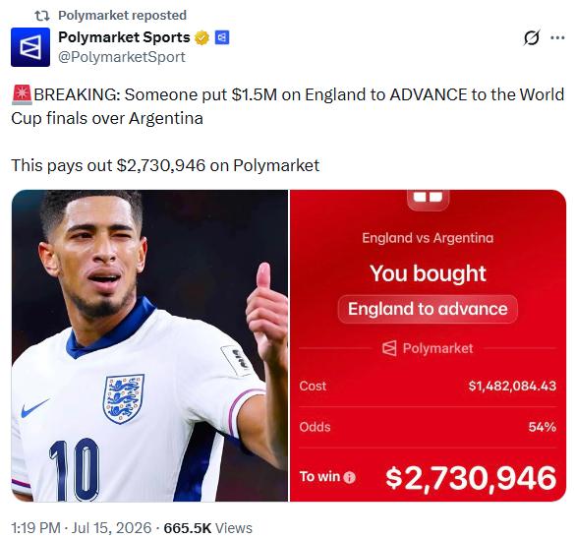Click the Grok slashed-circle icon

coord(532,37)
